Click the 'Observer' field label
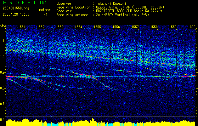Viewport: 198px width, 126px height. [64, 3]
